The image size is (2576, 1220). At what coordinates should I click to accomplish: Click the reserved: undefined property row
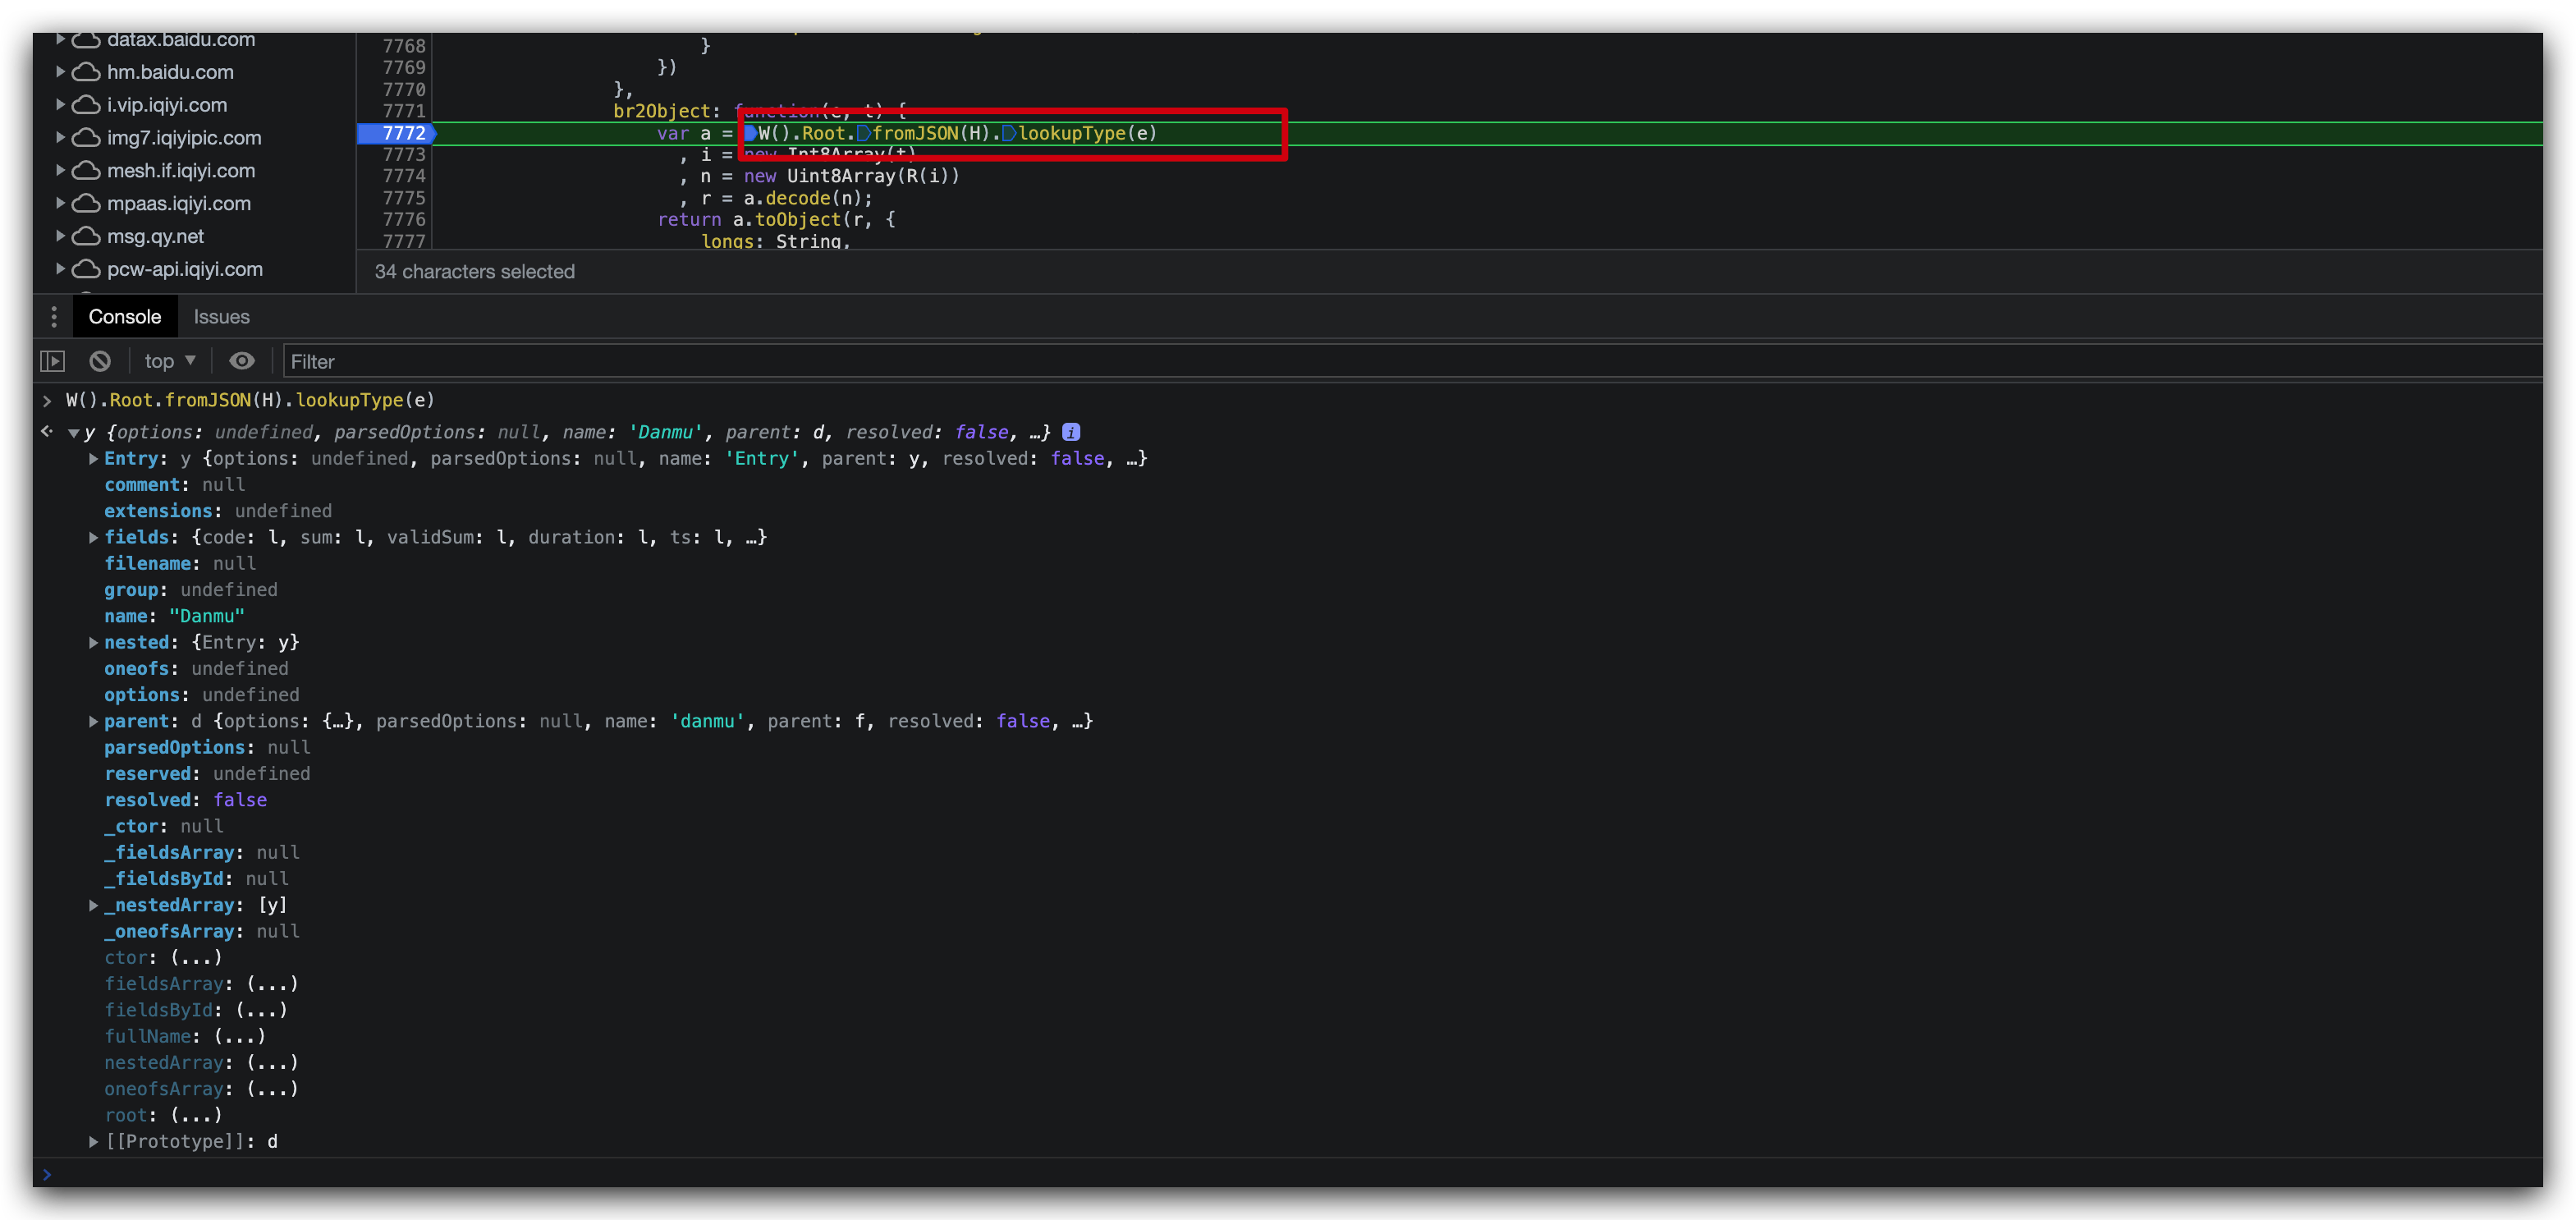pos(208,774)
